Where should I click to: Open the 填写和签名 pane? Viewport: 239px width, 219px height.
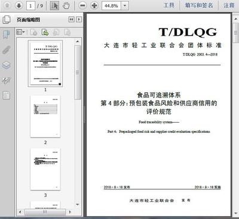[199, 5]
